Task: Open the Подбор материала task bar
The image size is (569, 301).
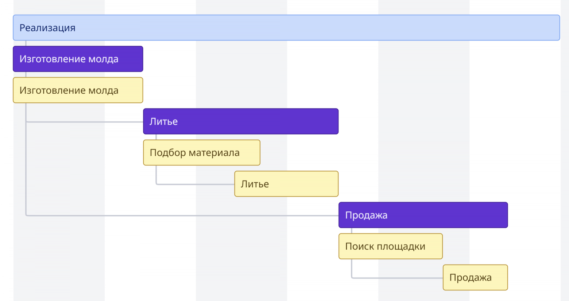Action: coord(201,153)
